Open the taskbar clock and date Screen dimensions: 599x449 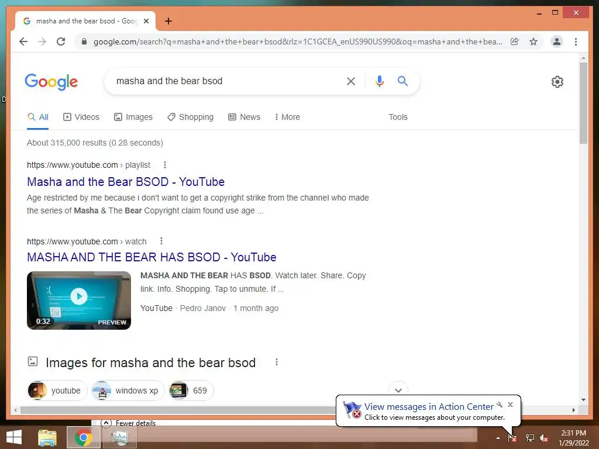(x=573, y=438)
